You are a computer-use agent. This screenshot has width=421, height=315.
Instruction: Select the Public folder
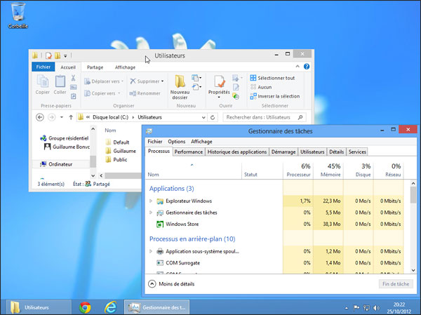116,159
